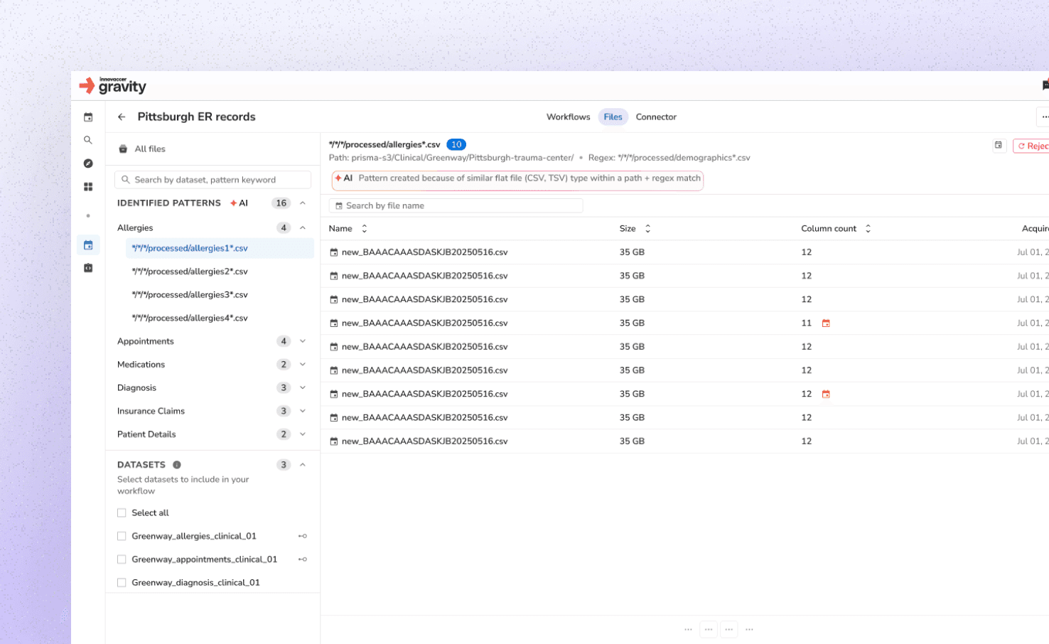Image resolution: width=1049 pixels, height=644 pixels.
Task: Expand the Patient Details group
Action: 303,434
